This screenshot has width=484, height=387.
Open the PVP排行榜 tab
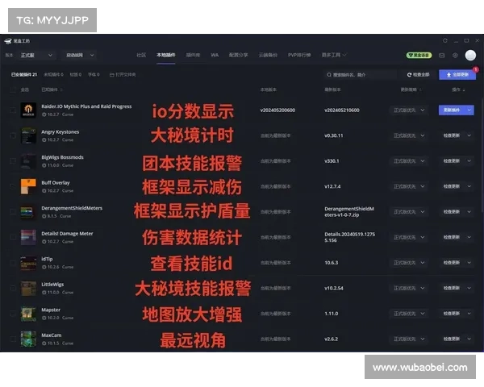click(x=298, y=56)
